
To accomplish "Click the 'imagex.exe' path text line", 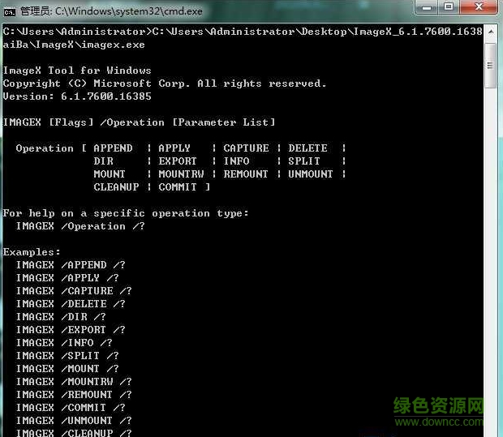I will tap(74, 45).
